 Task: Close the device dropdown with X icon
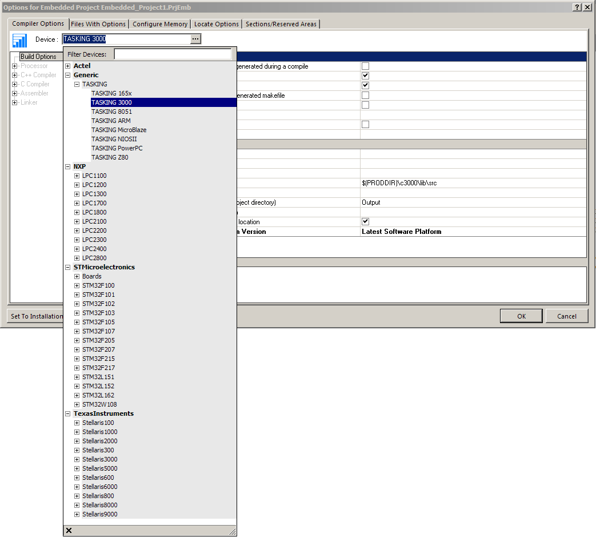69,531
